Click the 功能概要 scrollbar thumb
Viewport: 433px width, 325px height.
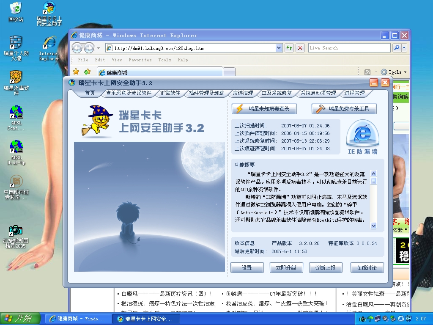374,181
